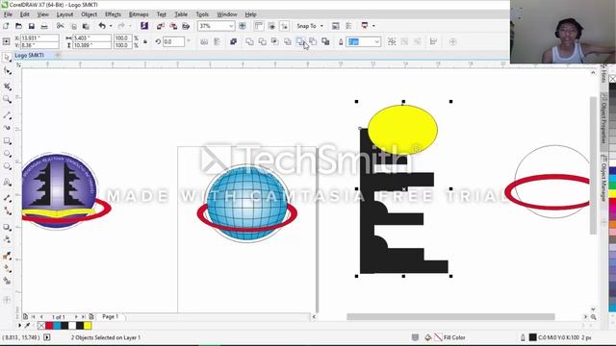Undo last action with Undo arrow

pos(102,26)
